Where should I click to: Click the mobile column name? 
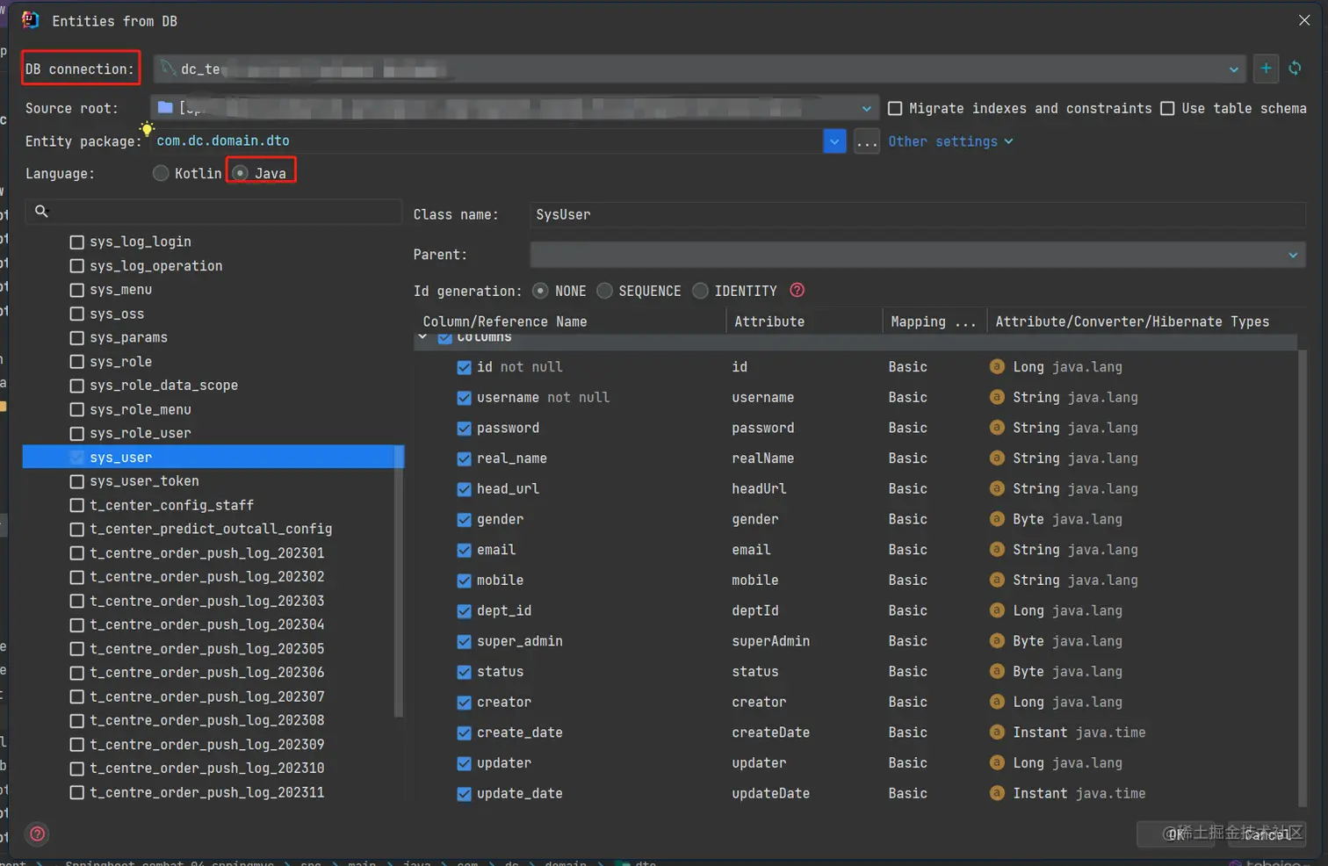(x=500, y=580)
